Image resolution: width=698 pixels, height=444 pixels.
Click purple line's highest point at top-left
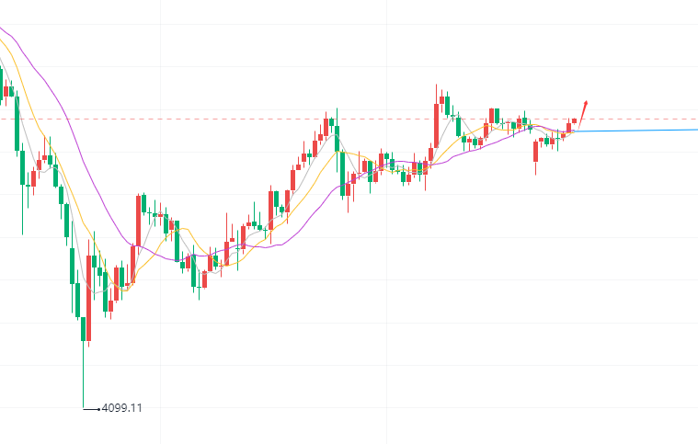pyautogui.click(x=3, y=28)
